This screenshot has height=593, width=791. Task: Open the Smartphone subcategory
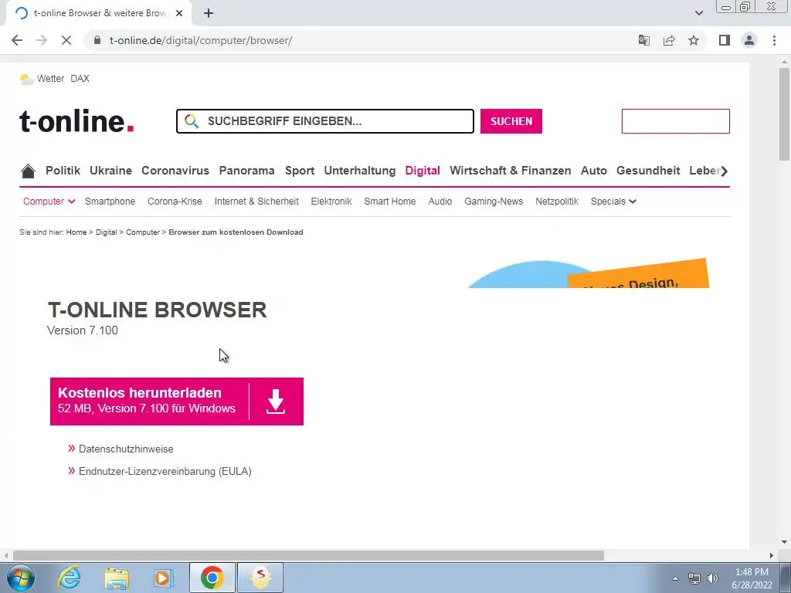click(x=110, y=202)
